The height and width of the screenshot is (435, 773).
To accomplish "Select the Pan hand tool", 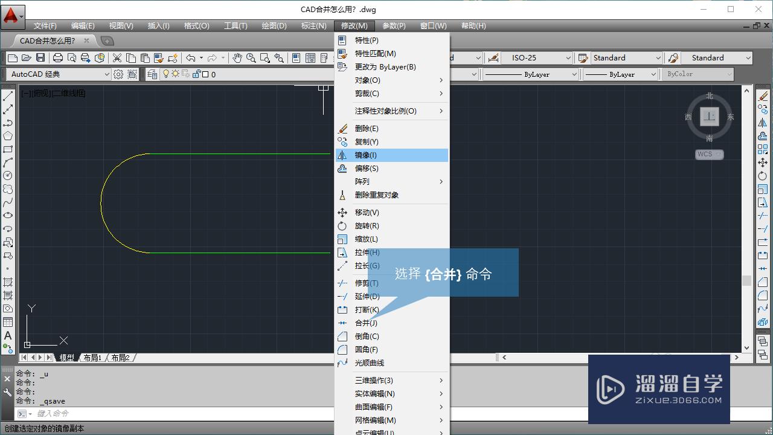I will 237,58.
